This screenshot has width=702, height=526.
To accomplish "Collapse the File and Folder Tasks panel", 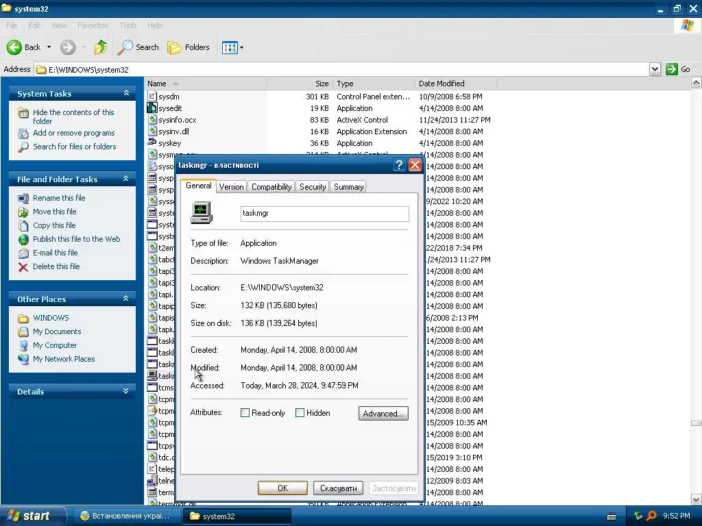I will (126, 179).
